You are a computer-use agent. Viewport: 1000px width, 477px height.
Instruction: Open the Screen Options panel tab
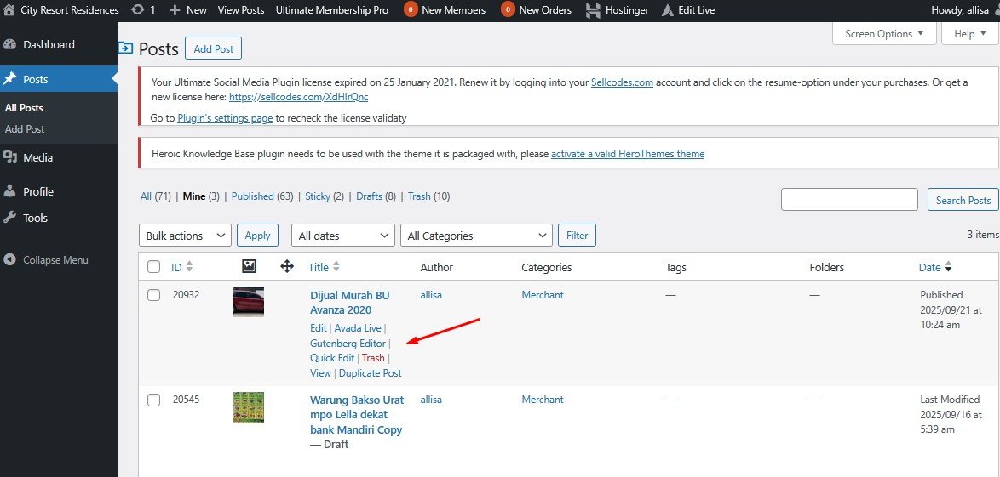pyautogui.click(x=884, y=34)
